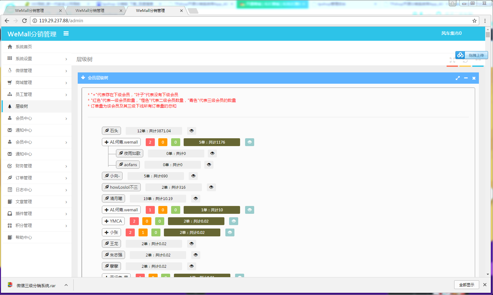Viewport: 493px width, 295px height.
Task: Click the down arrow icon beside 会员层级树
Action: point(83,77)
